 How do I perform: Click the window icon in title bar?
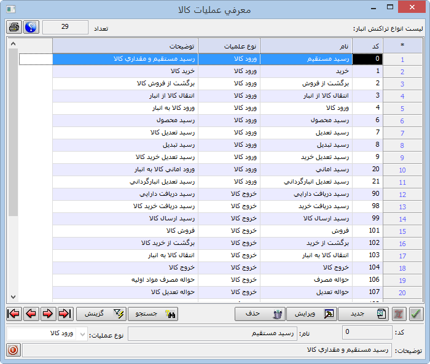[11, 9]
